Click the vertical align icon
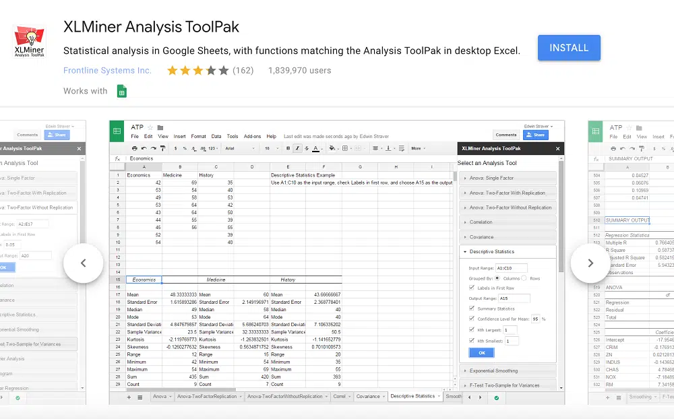The width and height of the screenshot is (674, 419). coord(388,148)
